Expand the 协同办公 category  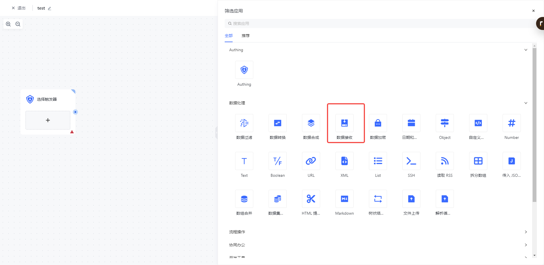click(x=526, y=245)
